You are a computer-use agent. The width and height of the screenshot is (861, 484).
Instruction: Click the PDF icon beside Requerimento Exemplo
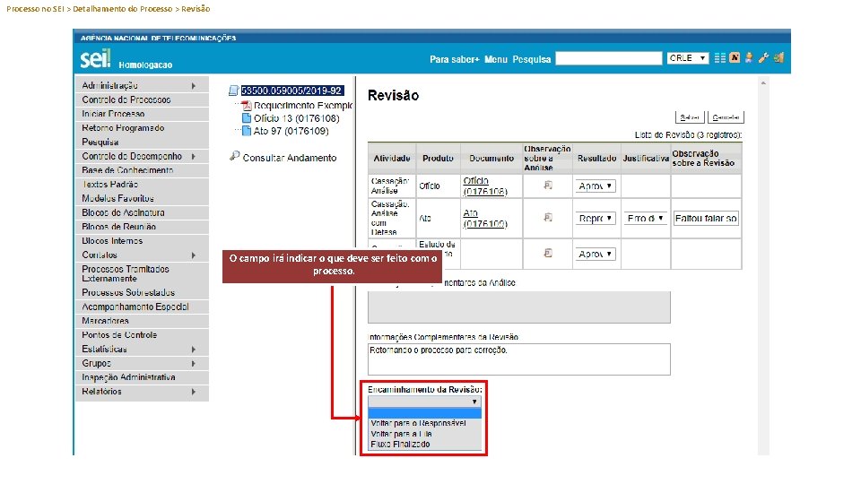point(248,106)
